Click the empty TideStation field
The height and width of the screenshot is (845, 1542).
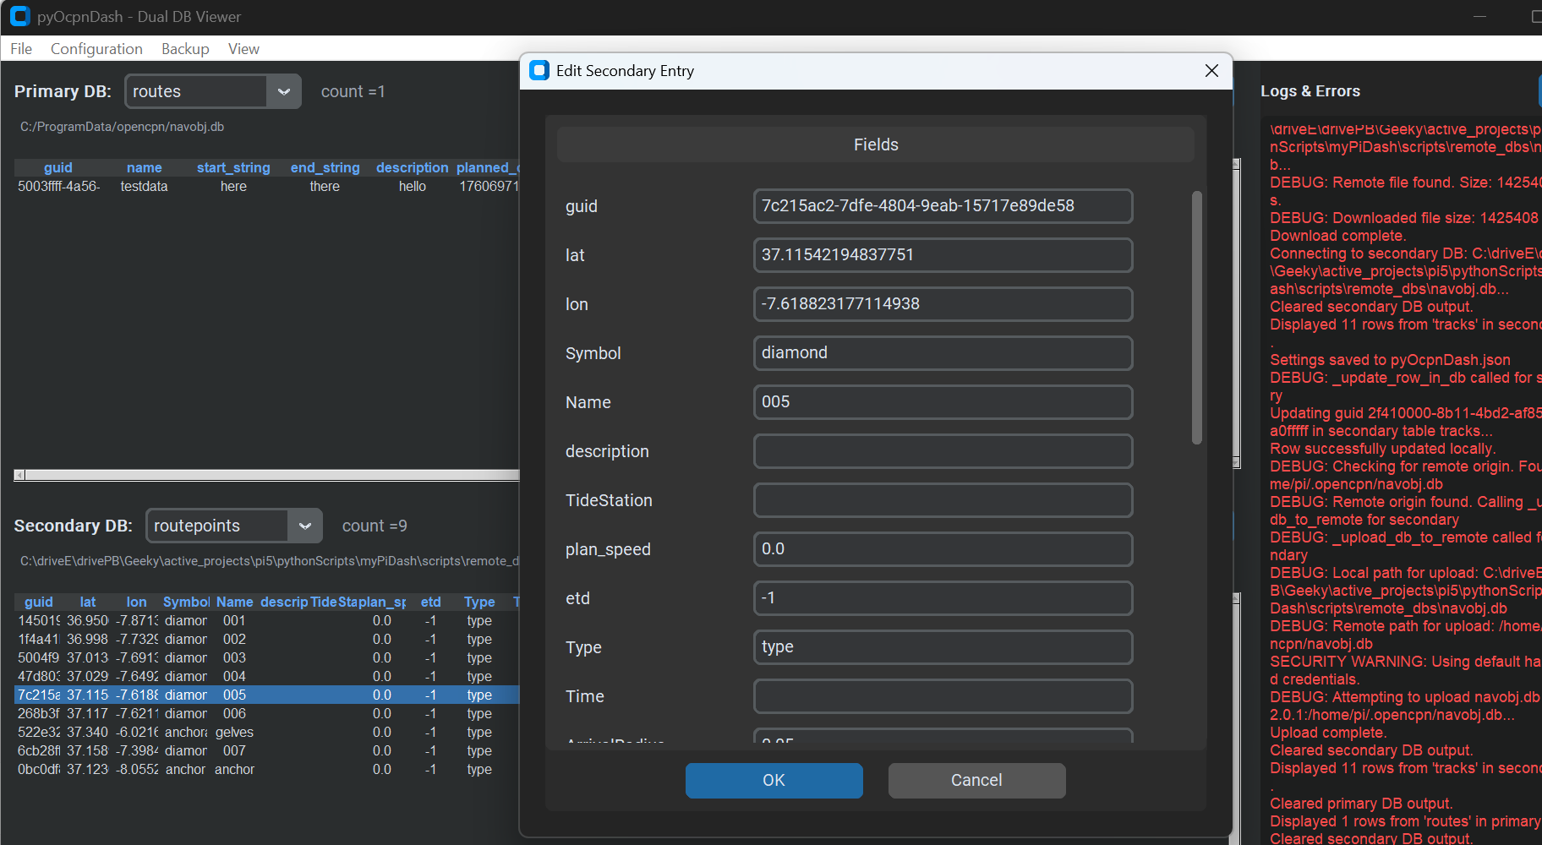[x=943, y=500]
